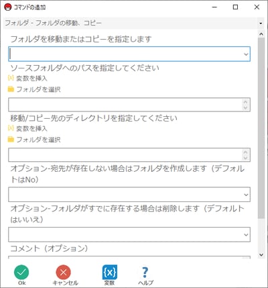Open the ヘルプ question mark icon

tap(145, 273)
